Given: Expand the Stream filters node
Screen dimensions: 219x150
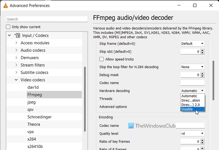Looking at the screenshot, I should 16,65.
